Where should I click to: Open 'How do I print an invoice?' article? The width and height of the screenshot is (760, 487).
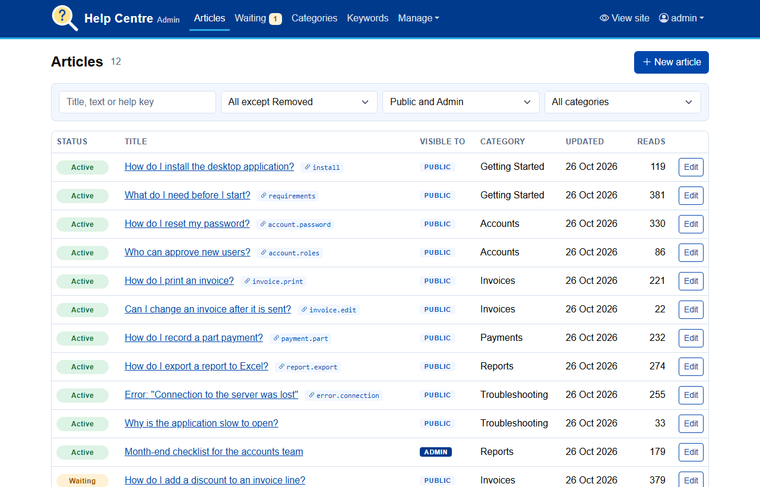pos(179,281)
